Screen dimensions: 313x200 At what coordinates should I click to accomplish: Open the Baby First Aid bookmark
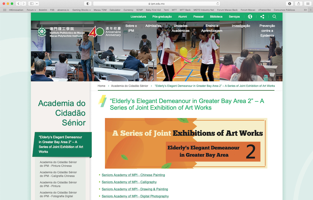(153, 10)
